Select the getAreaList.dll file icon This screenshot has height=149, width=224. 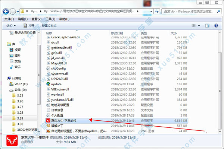point(48,48)
